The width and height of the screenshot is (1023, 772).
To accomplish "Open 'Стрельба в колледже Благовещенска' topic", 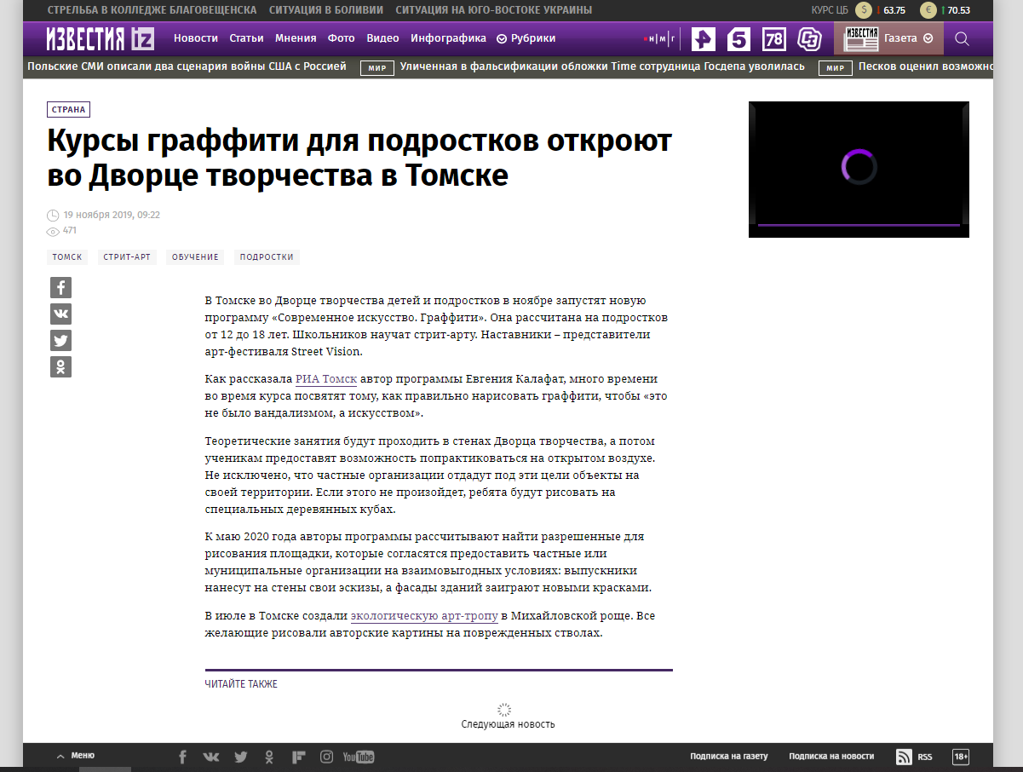I will [152, 10].
